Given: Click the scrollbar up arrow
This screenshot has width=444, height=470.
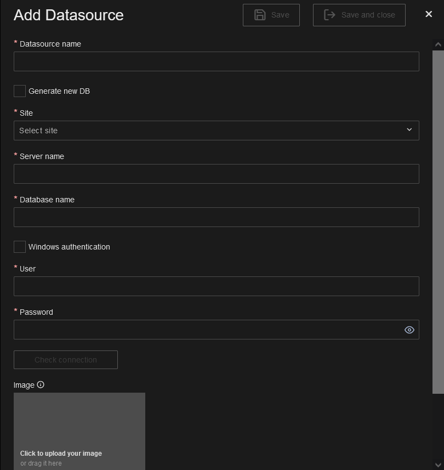Looking at the screenshot, I should (x=438, y=44).
